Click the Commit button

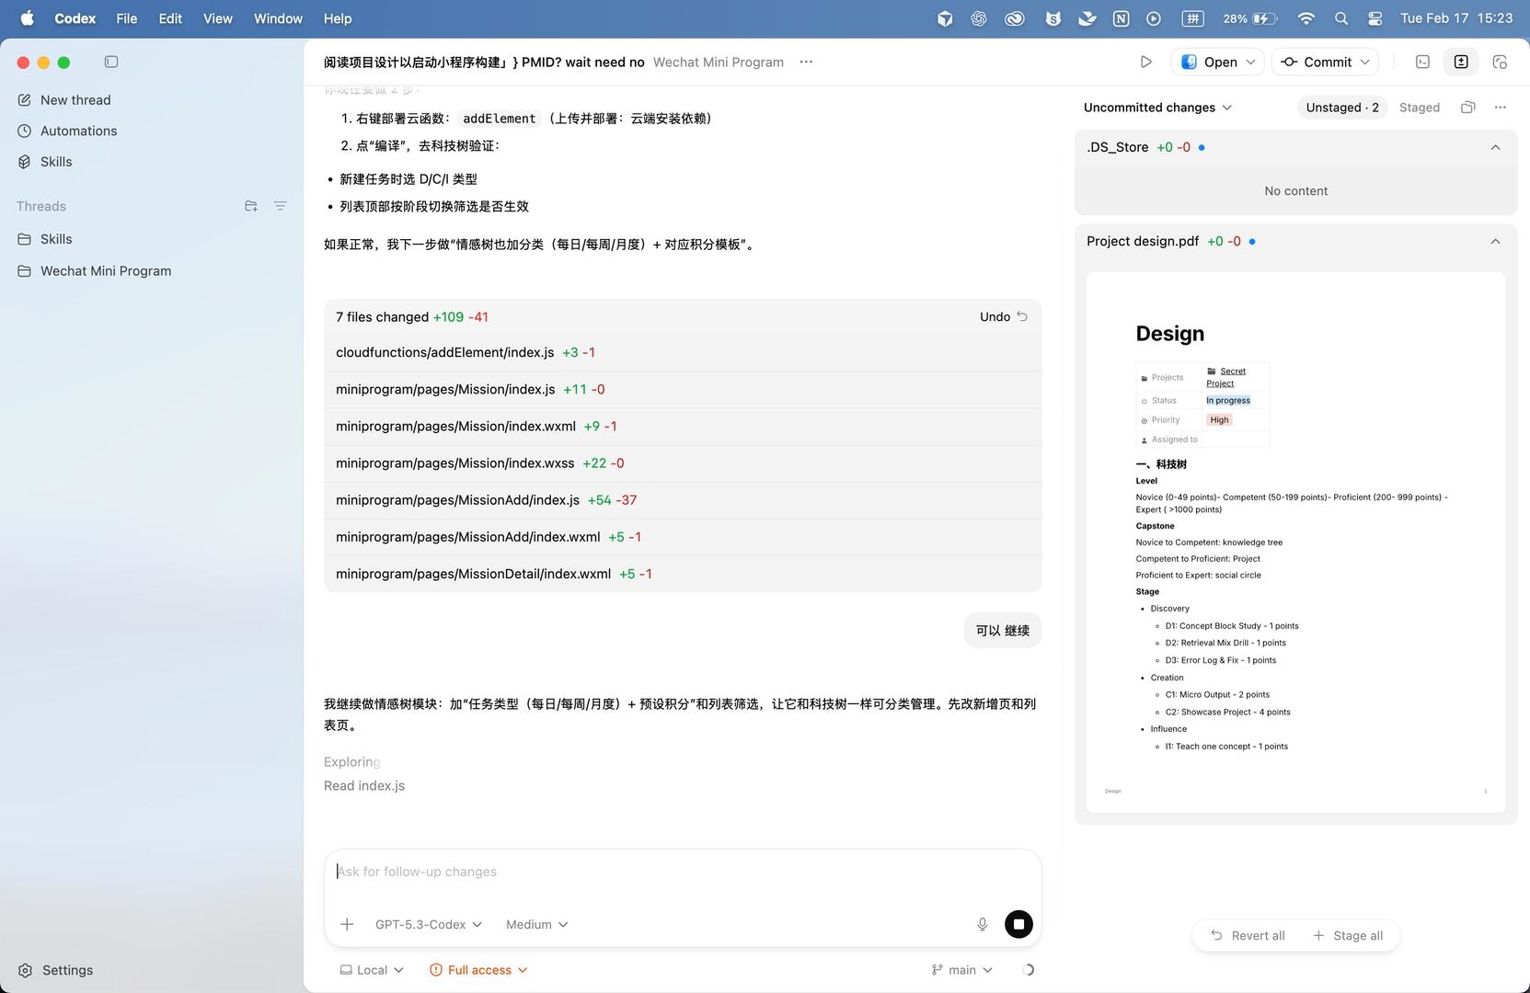click(x=1317, y=62)
